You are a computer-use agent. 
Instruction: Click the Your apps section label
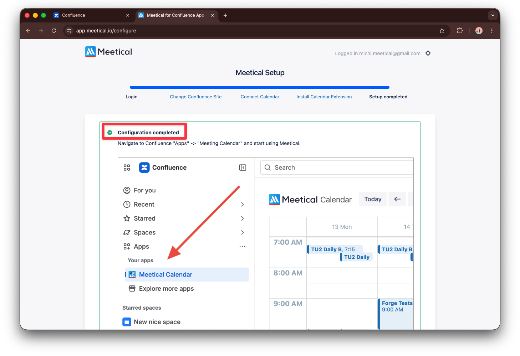[x=141, y=260]
